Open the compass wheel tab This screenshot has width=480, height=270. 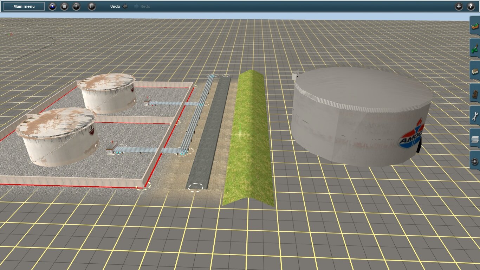click(475, 161)
